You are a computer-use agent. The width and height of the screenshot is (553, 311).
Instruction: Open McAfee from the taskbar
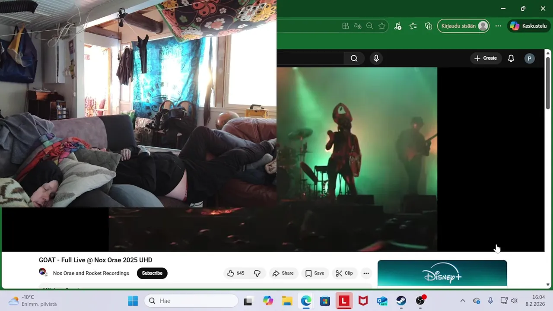click(x=363, y=301)
